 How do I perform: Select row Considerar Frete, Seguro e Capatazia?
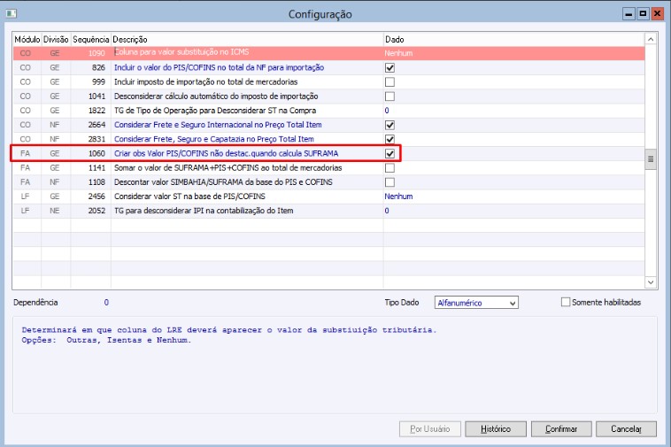328,139
